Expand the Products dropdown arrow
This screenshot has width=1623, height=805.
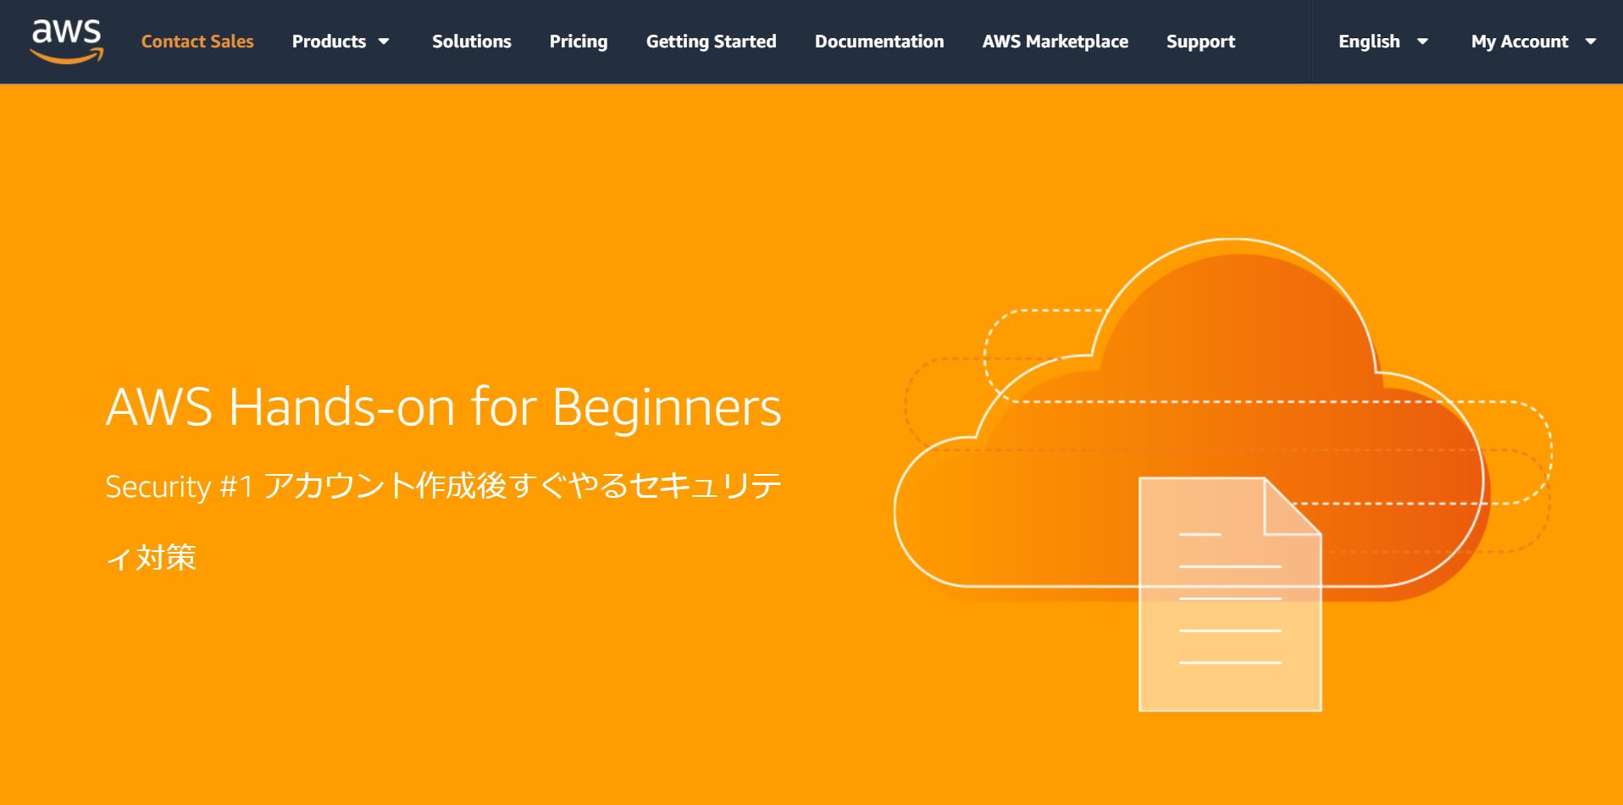click(x=384, y=41)
